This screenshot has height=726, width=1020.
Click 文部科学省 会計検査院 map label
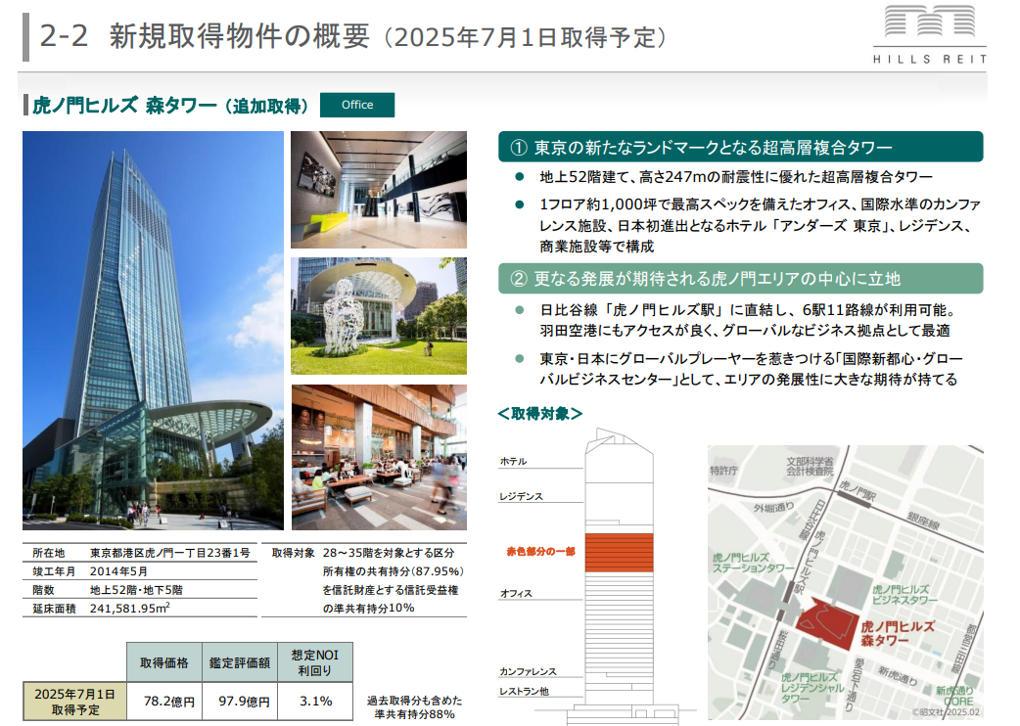(810, 466)
